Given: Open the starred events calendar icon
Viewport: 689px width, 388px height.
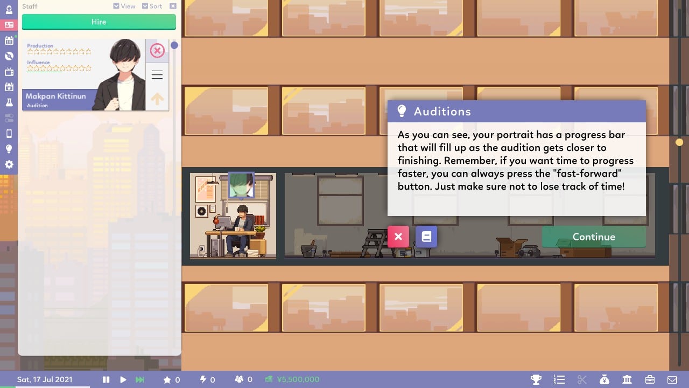Looking at the screenshot, I should pyautogui.click(x=9, y=87).
